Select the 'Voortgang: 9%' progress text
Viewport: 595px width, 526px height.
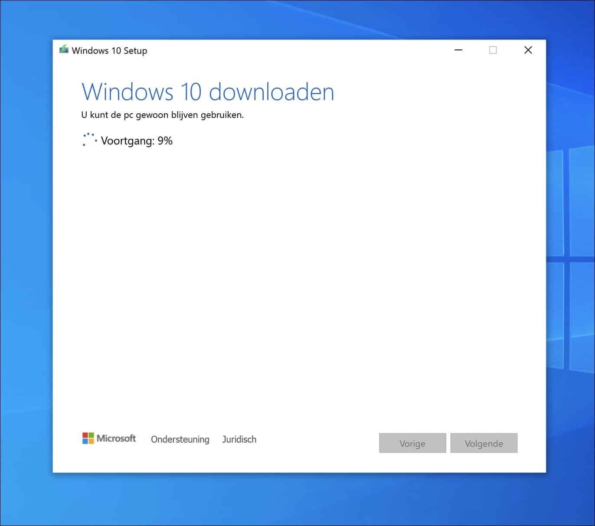click(137, 141)
